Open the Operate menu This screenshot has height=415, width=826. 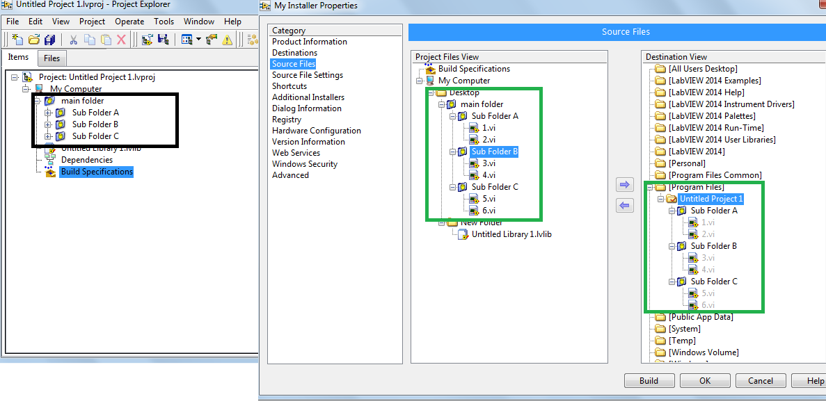129,22
